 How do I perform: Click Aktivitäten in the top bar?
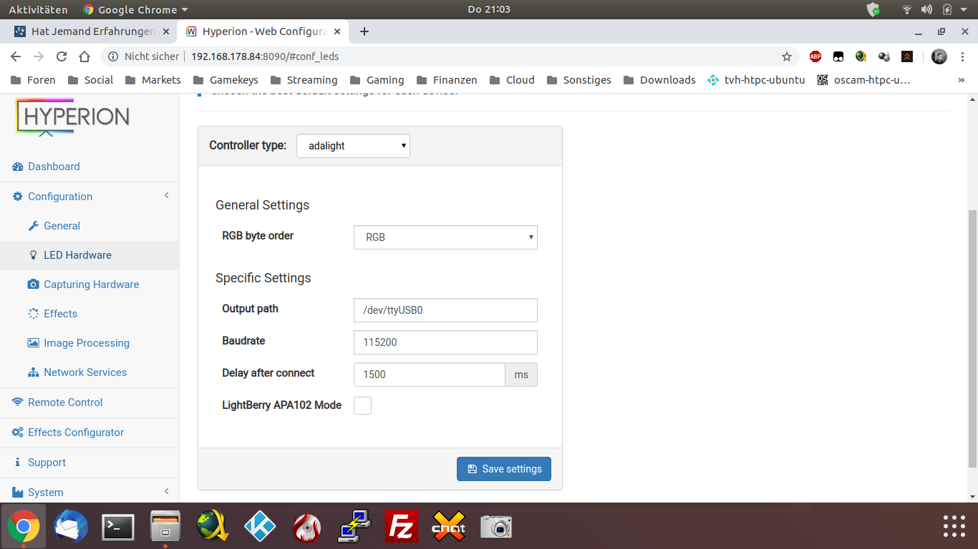[38, 10]
